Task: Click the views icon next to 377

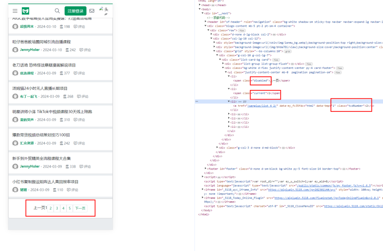Action: tap(62, 73)
